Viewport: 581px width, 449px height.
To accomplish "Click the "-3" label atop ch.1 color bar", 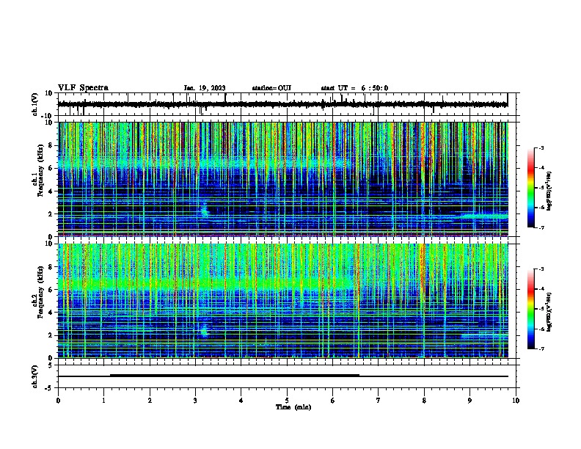I will [x=541, y=147].
